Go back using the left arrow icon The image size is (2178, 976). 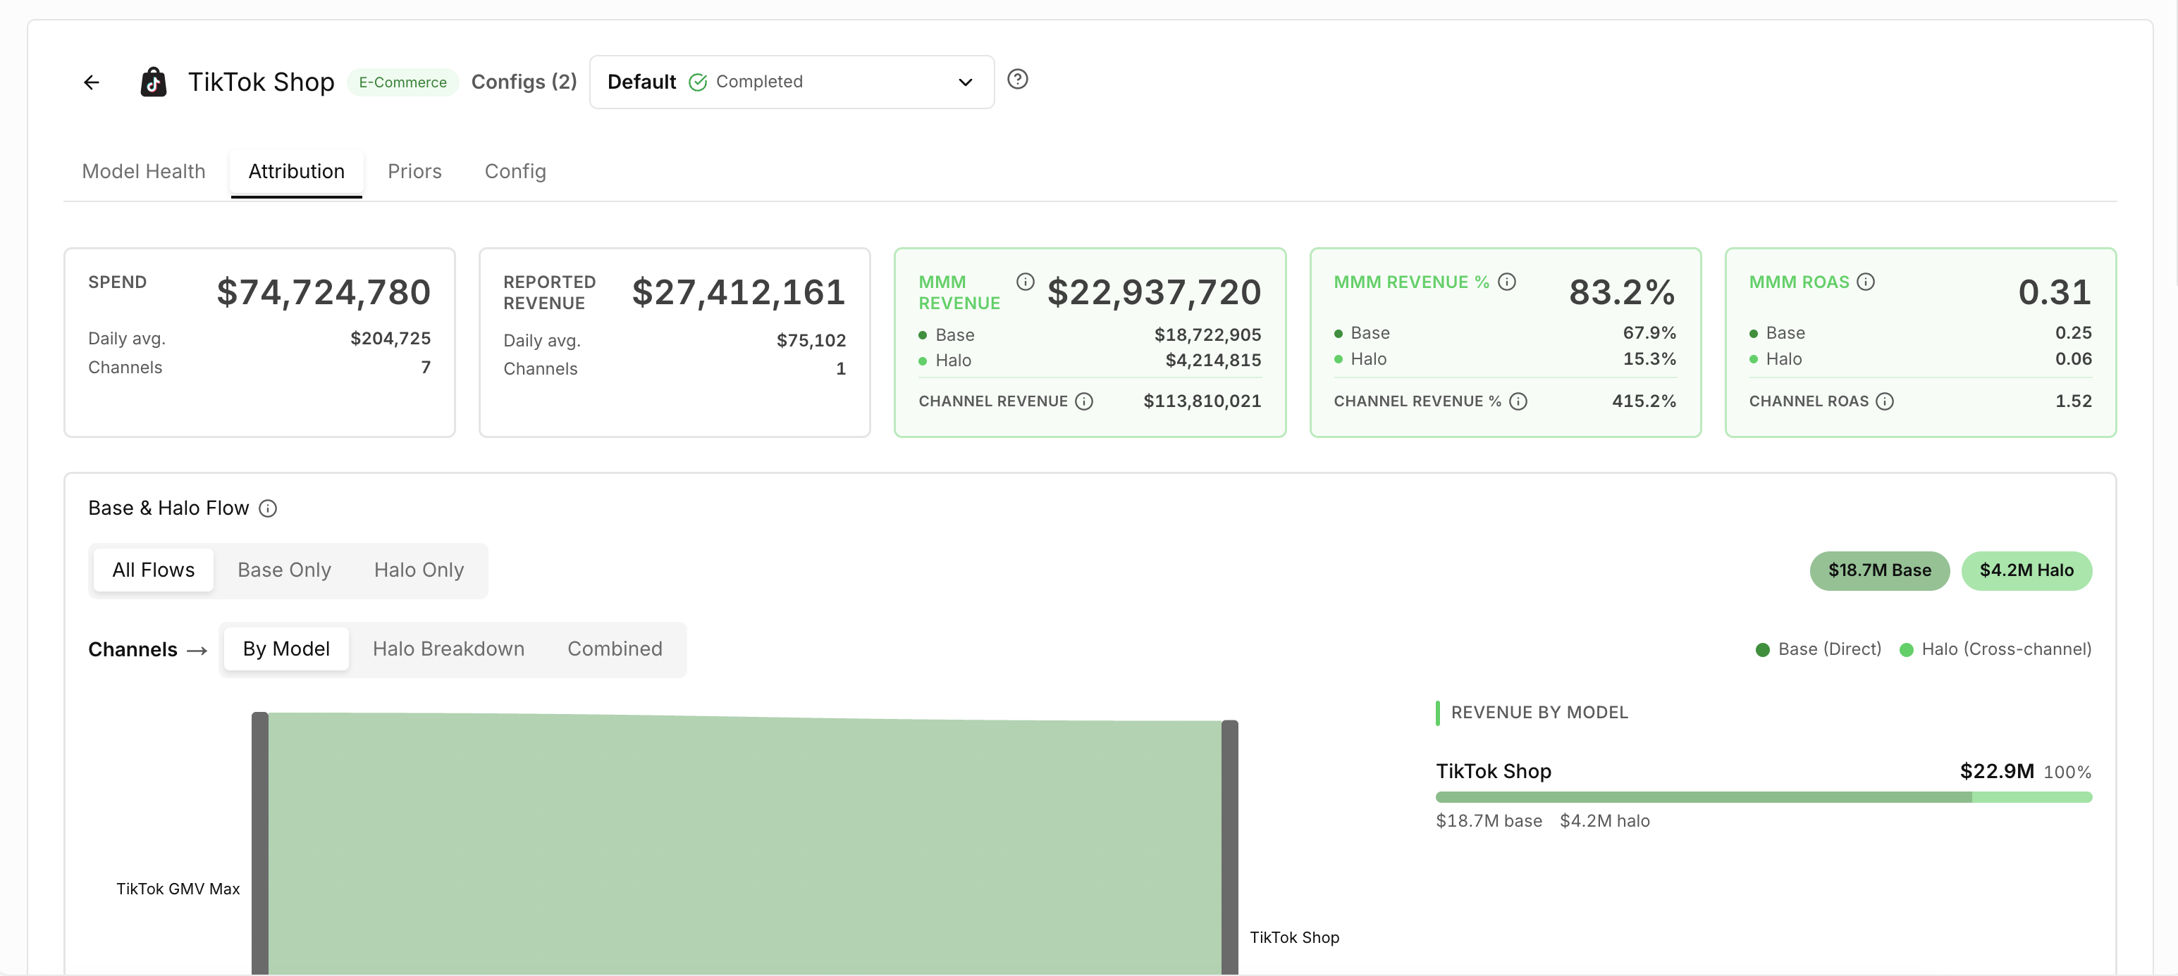click(x=92, y=82)
